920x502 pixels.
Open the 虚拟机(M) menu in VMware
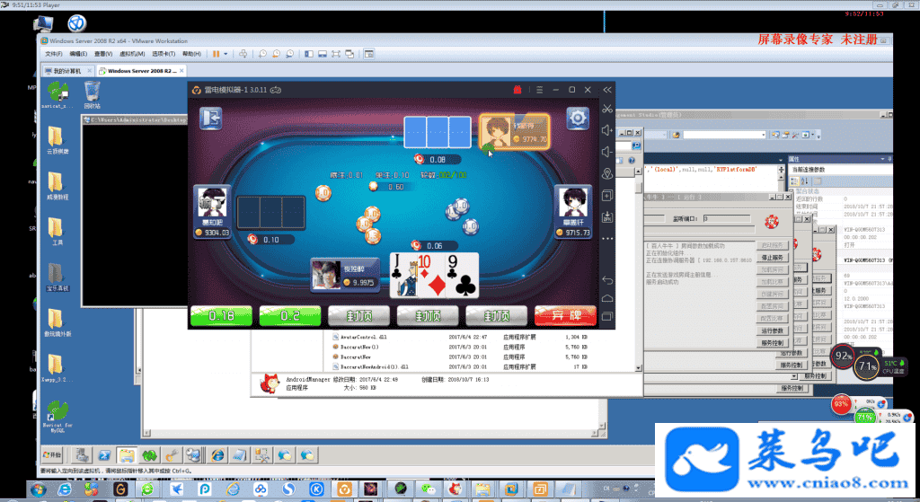click(132, 54)
